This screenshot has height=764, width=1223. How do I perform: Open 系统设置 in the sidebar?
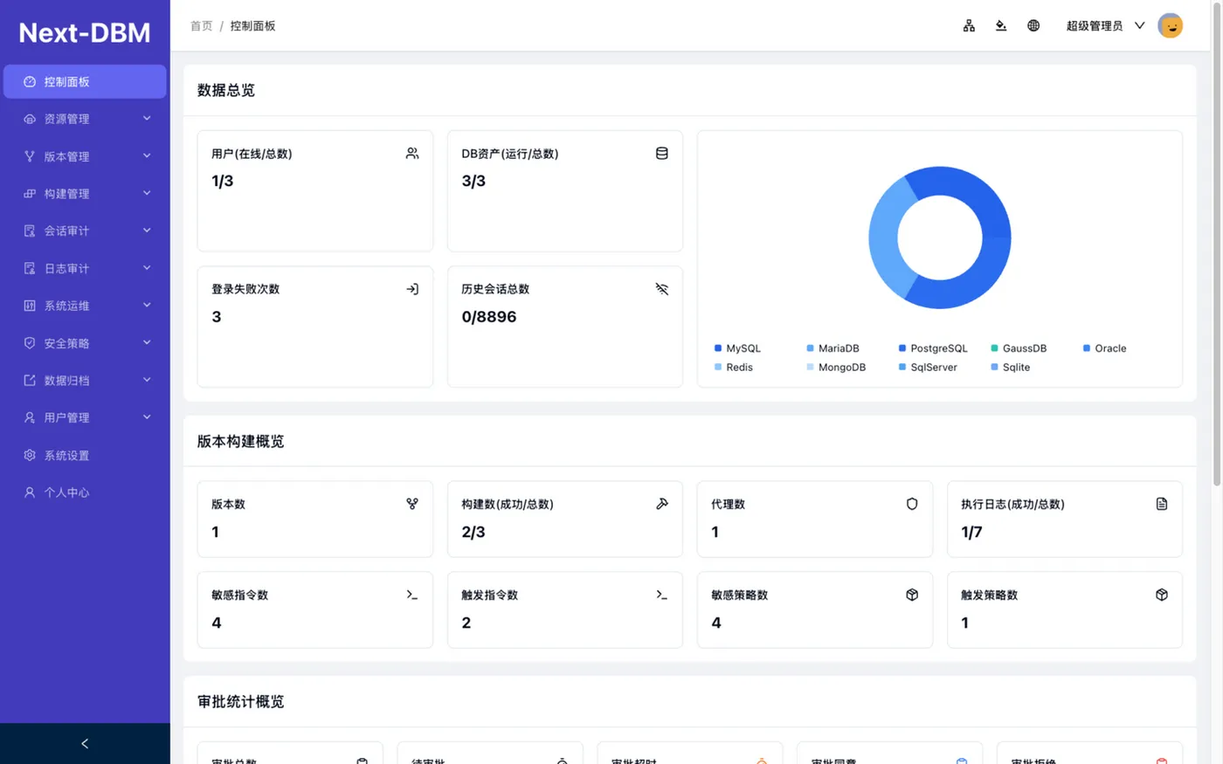(x=85, y=455)
